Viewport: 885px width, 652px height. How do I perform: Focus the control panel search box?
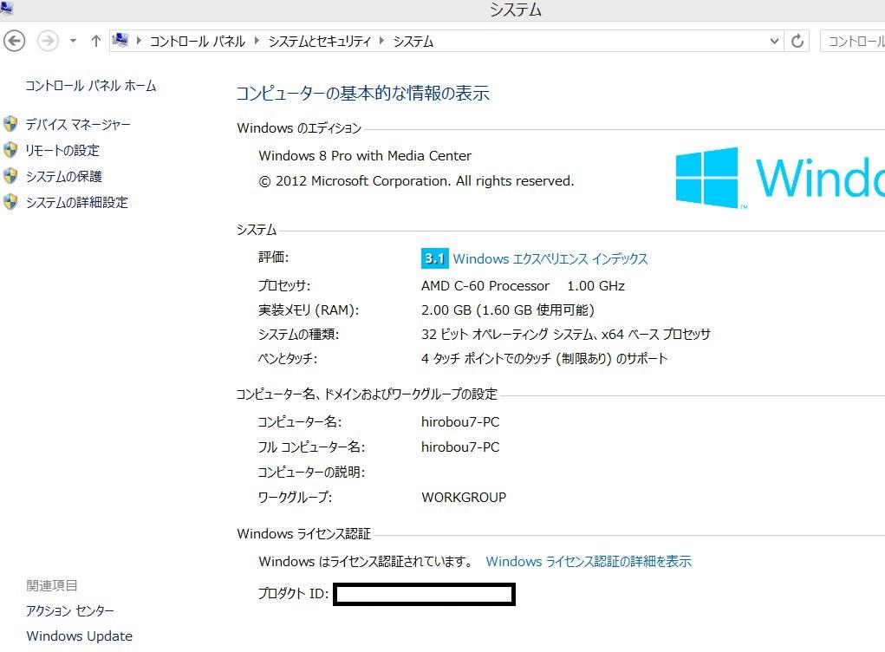(852, 42)
